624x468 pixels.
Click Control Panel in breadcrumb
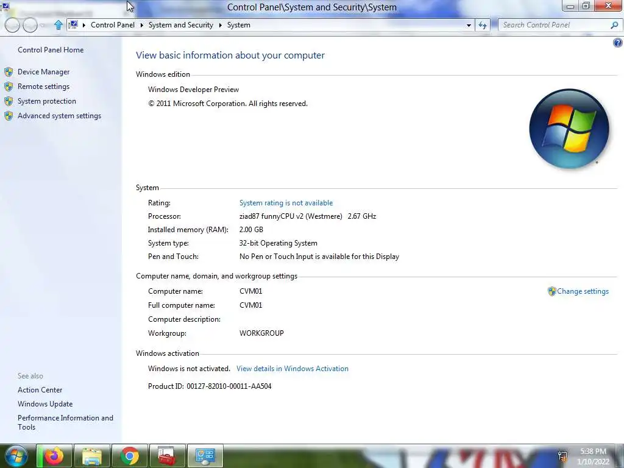[x=113, y=25]
